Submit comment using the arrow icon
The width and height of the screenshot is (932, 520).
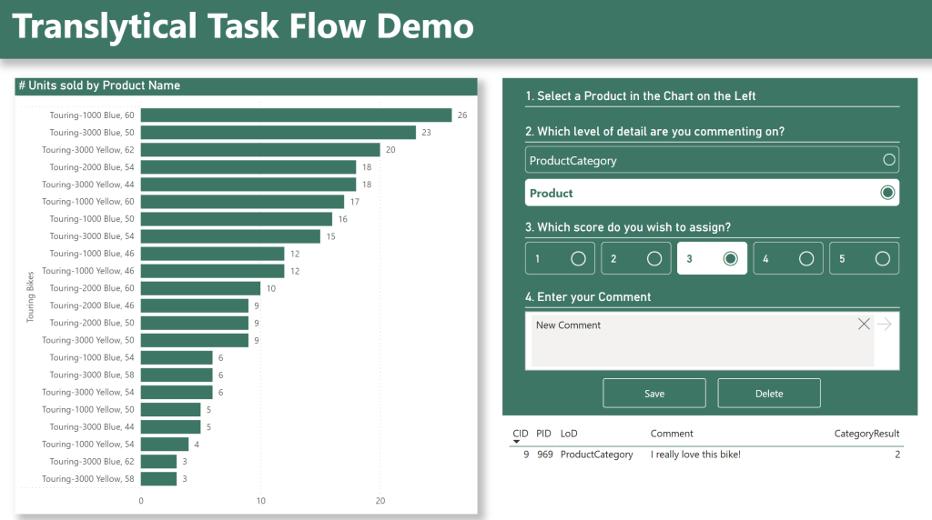click(885, 325)
